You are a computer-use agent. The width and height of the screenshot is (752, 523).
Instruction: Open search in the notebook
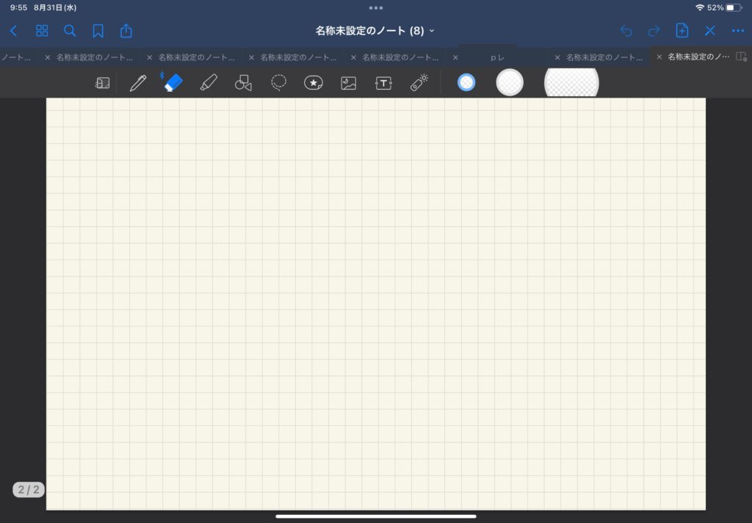click(x=70, y=31)
